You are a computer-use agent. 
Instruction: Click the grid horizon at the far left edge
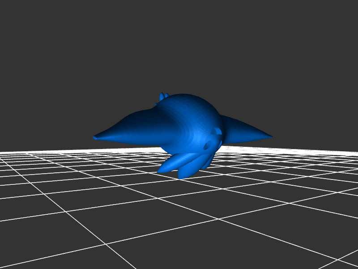click(x=4, y=153)
